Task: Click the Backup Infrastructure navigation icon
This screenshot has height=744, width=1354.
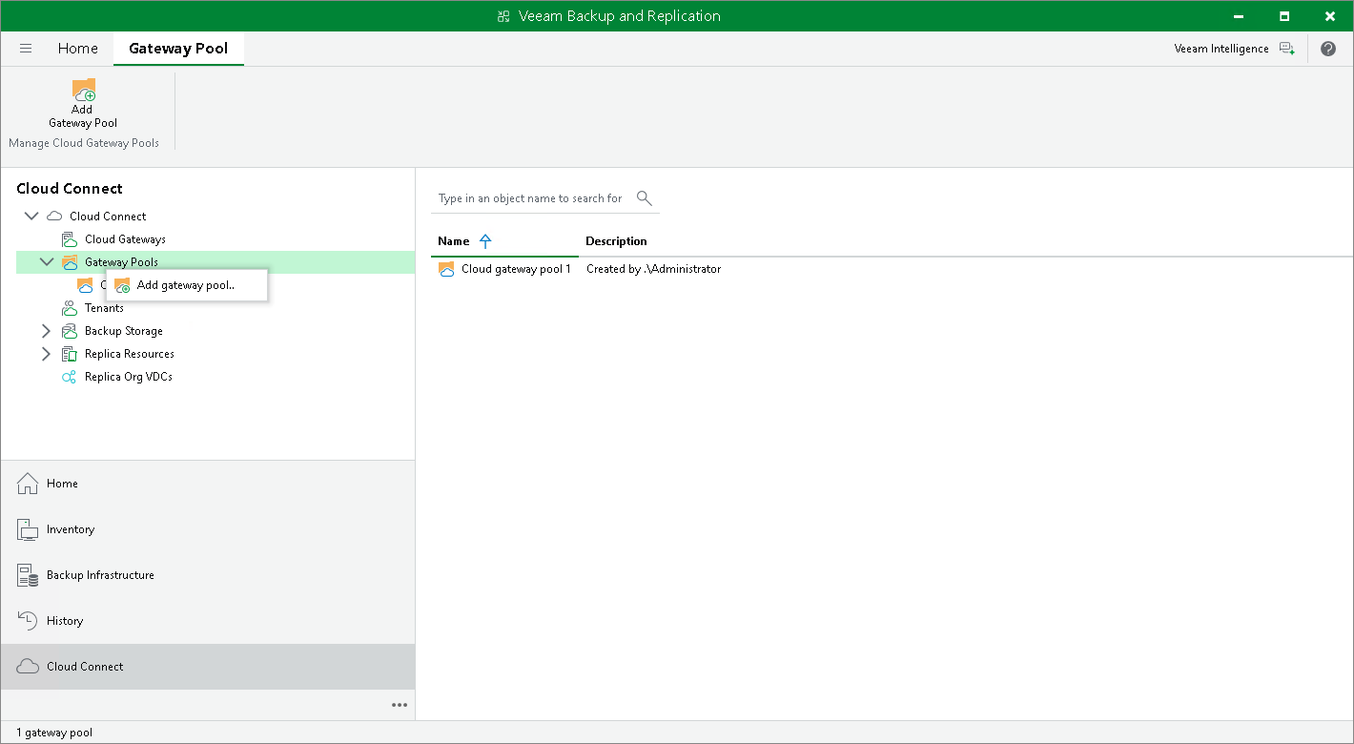Action: 29,575
